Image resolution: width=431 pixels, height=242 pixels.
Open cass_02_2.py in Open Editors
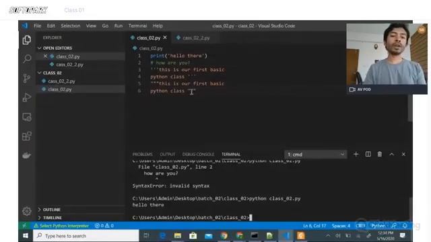point(81,65)
